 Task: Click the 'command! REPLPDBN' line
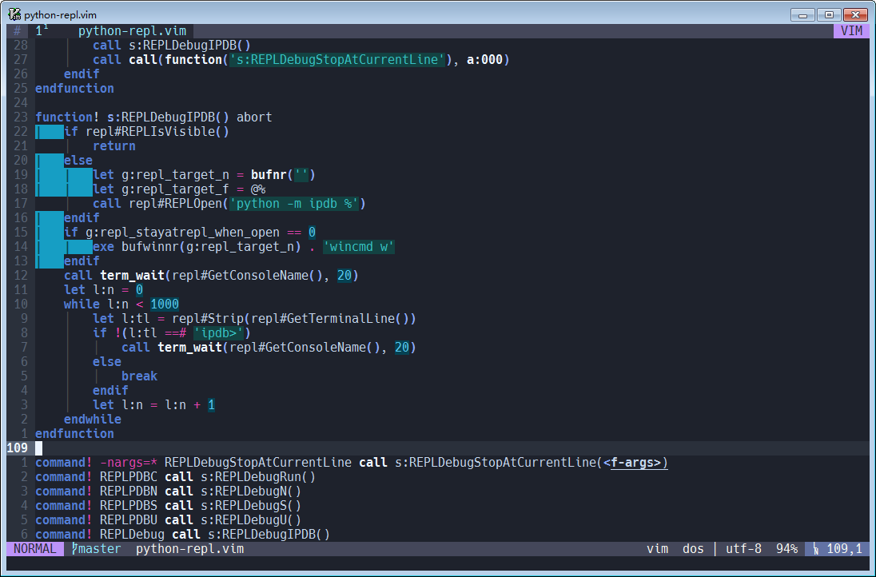[168, 491]
